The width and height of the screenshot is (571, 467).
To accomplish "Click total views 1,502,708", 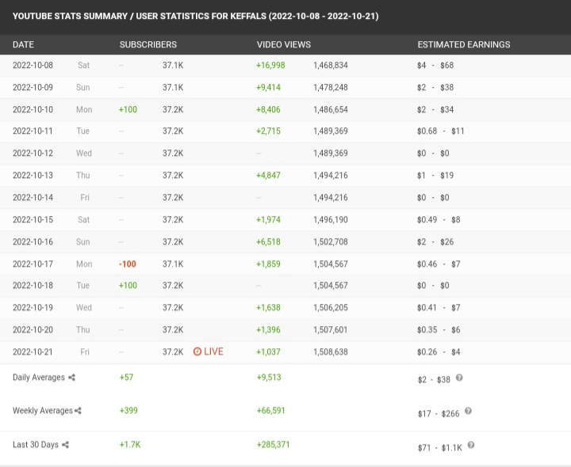I will pyautogui.click(x=331, y=242).
